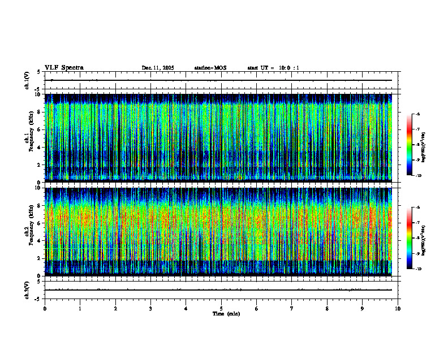This screenshot has width=448, height=346.
Task: Click the ch.1 spectrogram color bar
Action: click(x=409, y=145)
